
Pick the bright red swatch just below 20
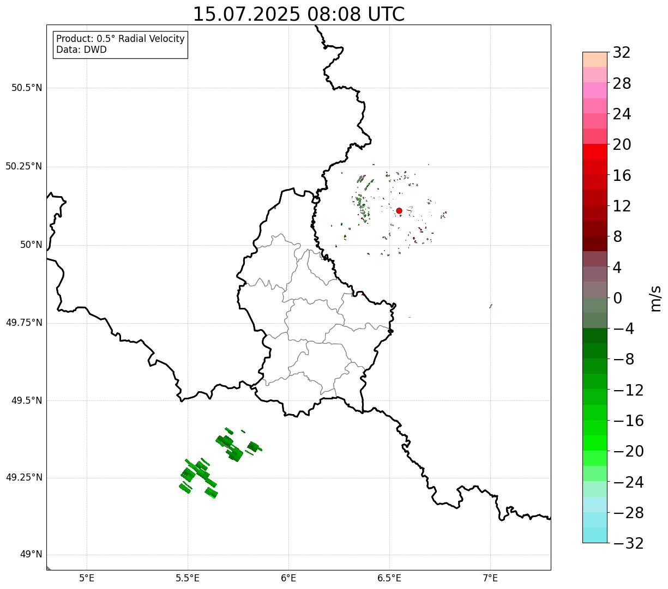594,151
